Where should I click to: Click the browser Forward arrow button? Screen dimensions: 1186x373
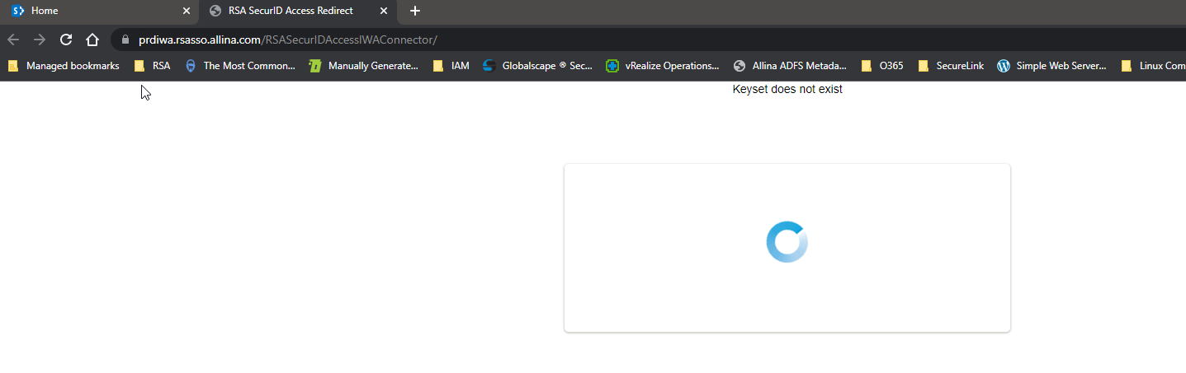point(40,40)
